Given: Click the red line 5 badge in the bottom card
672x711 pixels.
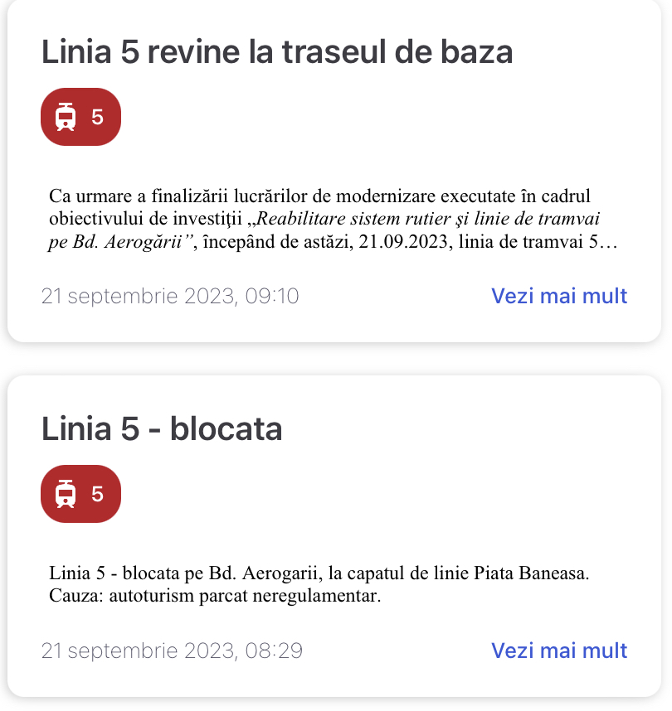Looking at the screenshot, I should (80, 494).
